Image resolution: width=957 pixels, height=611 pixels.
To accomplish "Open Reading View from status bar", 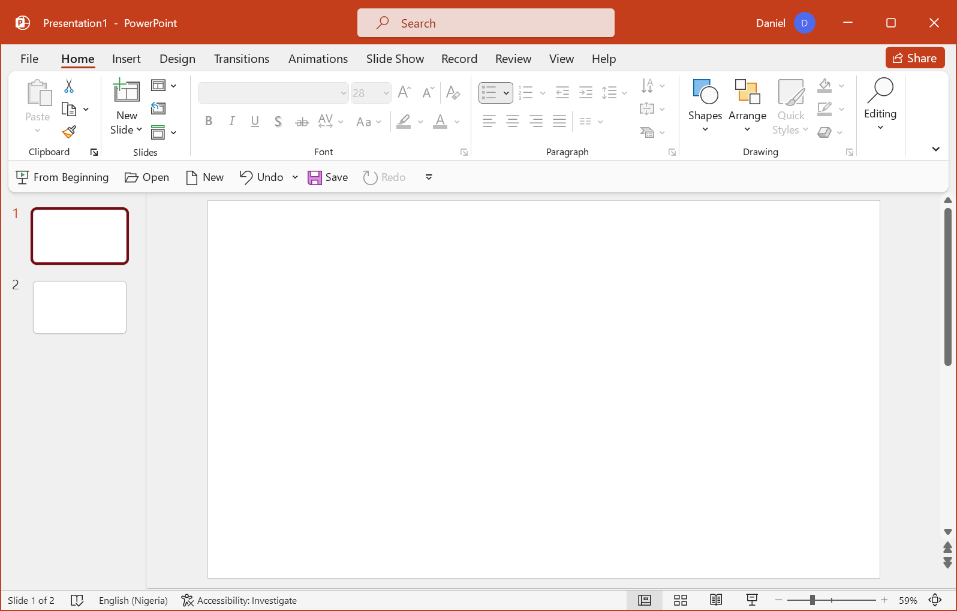I will (716, 600).
